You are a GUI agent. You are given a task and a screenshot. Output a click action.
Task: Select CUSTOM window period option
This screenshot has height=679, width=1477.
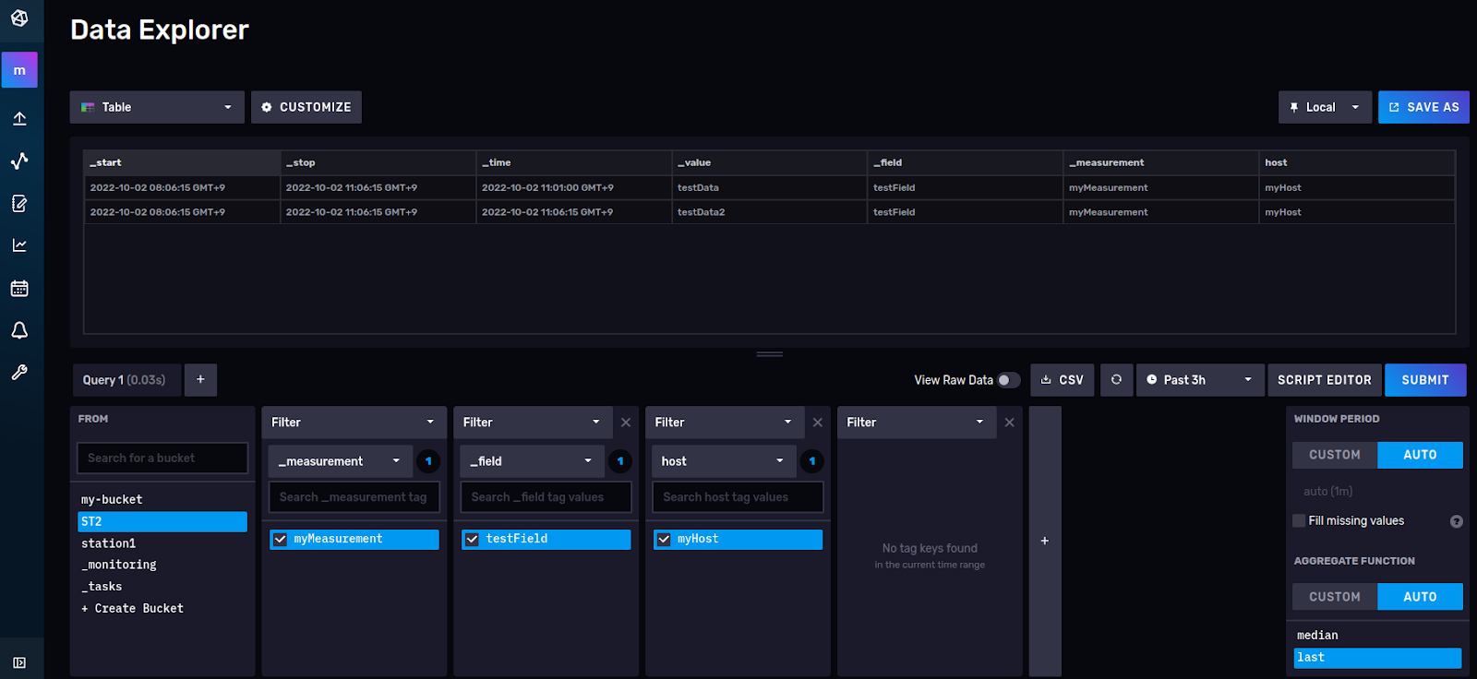[x=1335, y=455]
